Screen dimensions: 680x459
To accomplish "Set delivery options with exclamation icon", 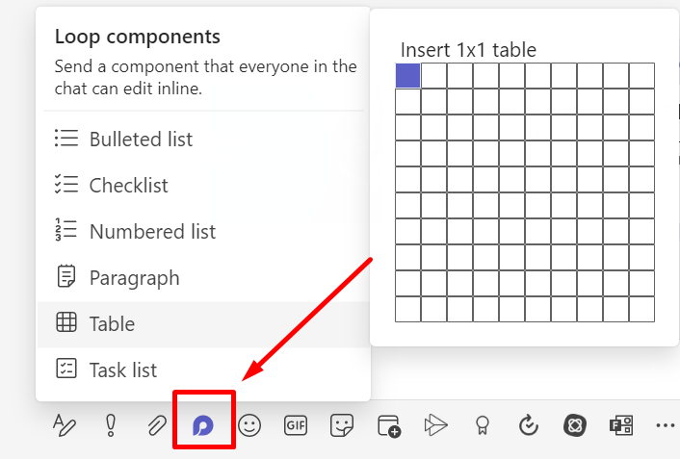I will 111,424.
